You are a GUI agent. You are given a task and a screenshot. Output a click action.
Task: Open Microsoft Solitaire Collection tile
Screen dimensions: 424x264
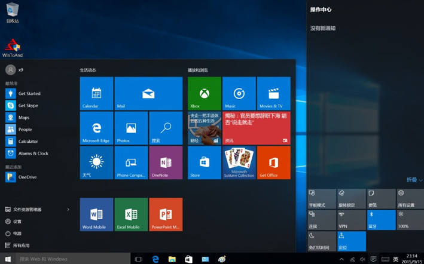coord(239,162)
